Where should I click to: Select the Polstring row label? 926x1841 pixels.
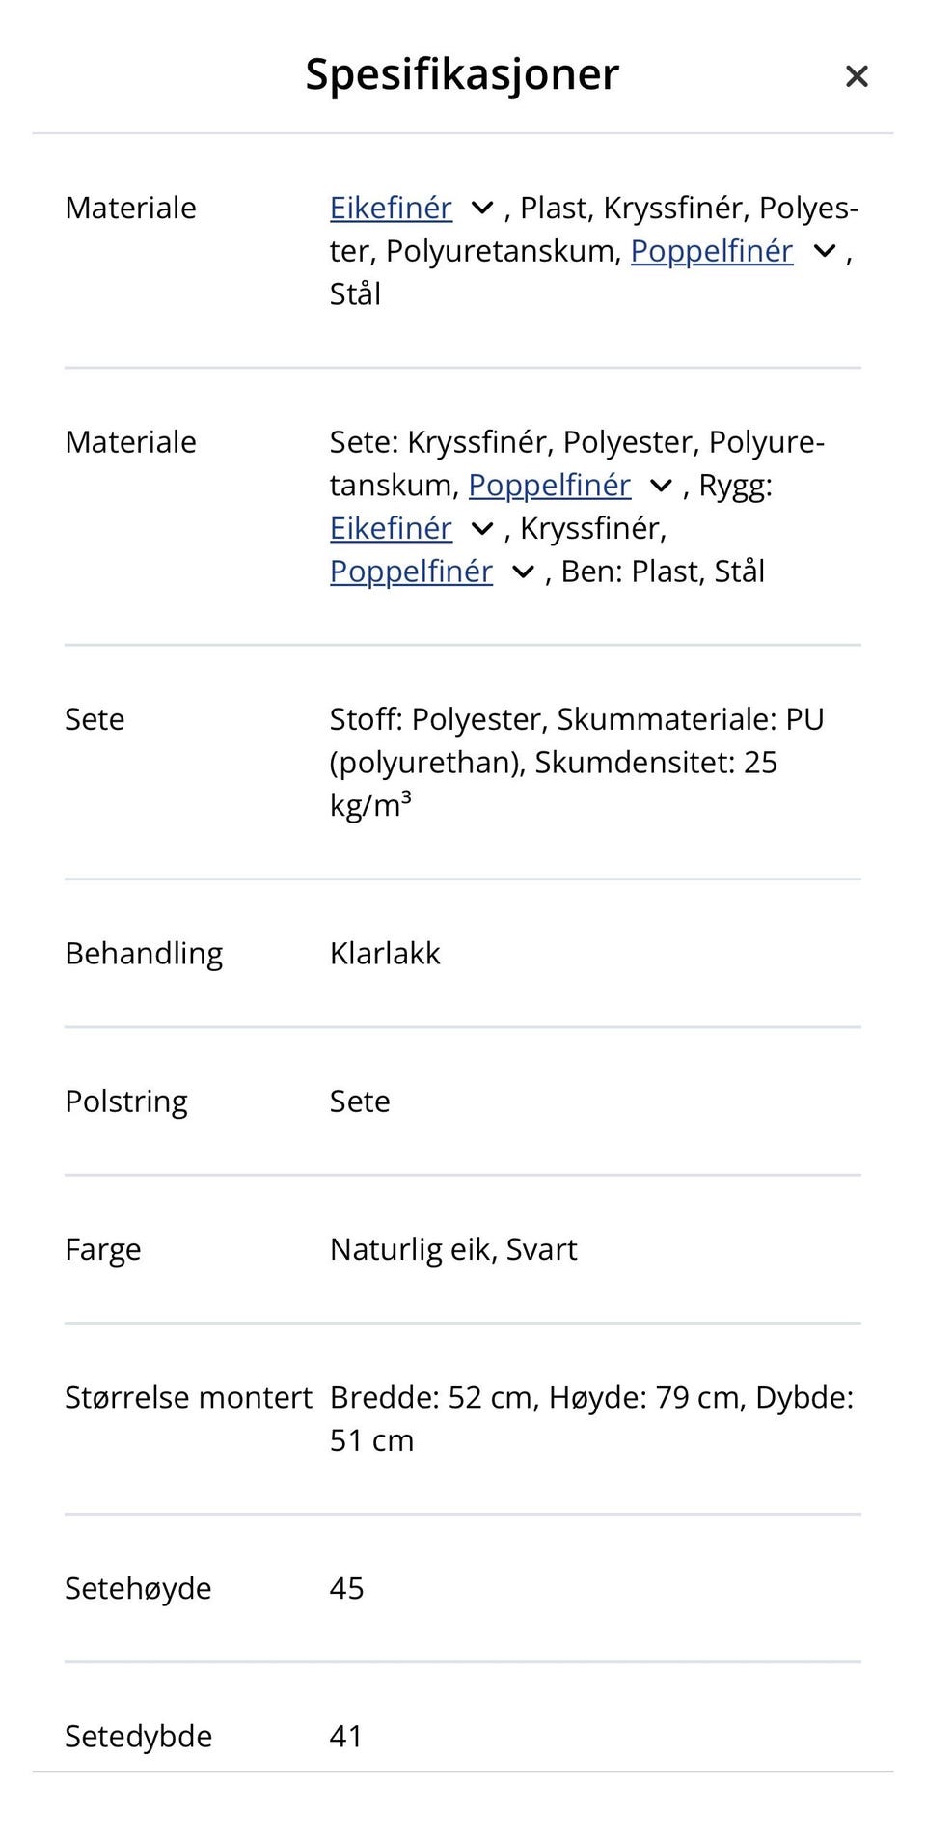click(x=126, y=1102)
